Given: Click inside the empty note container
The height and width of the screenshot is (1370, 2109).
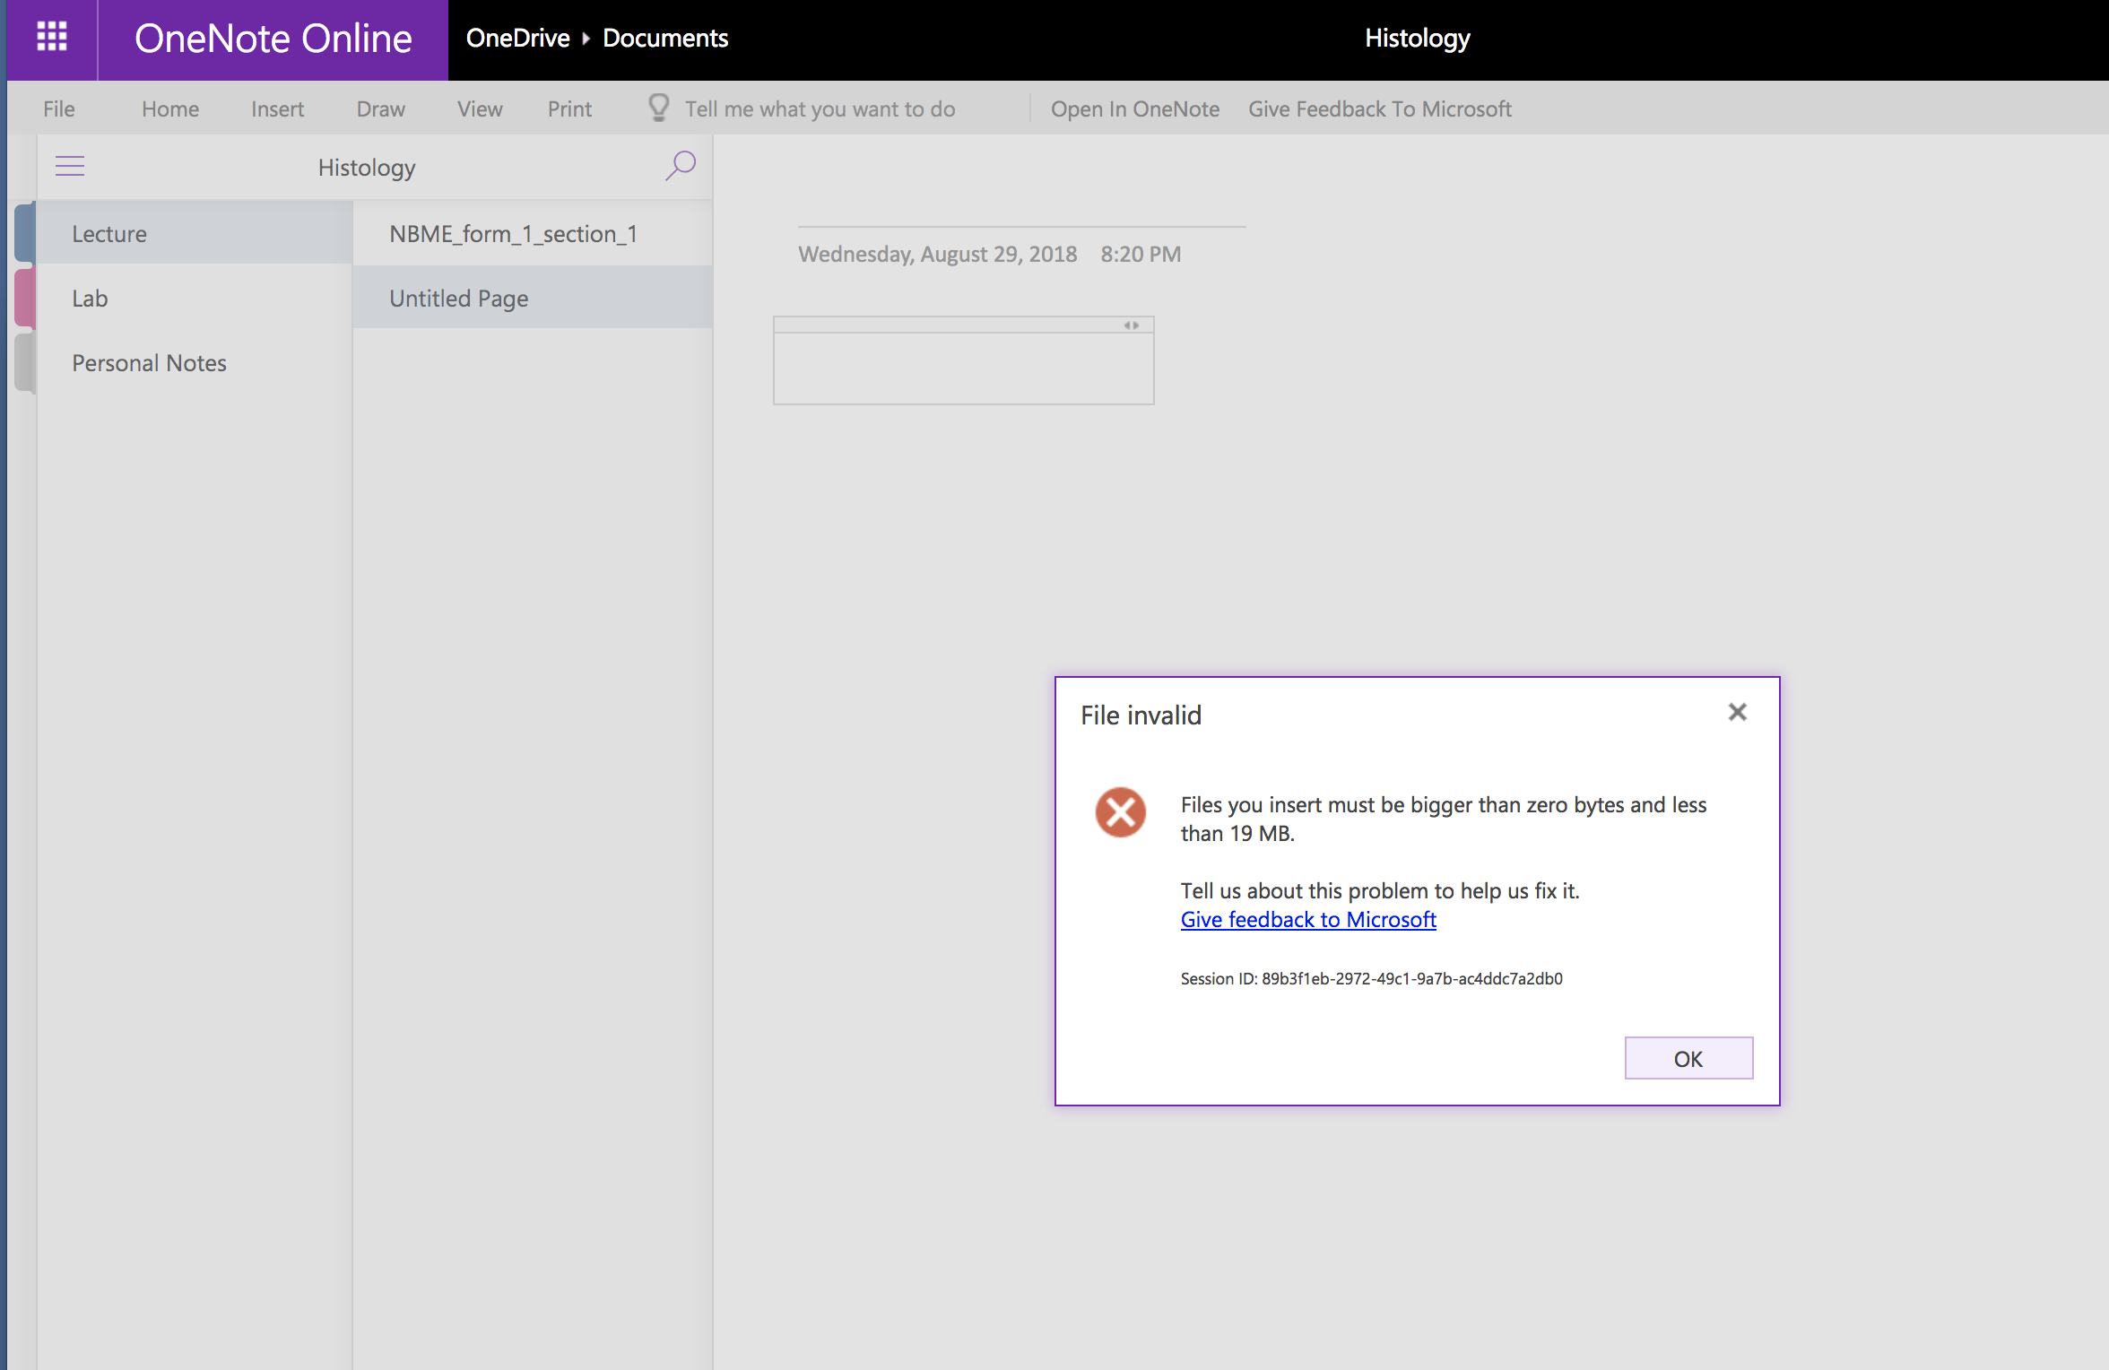Looking at the screenshot, I should click(964, 368).
